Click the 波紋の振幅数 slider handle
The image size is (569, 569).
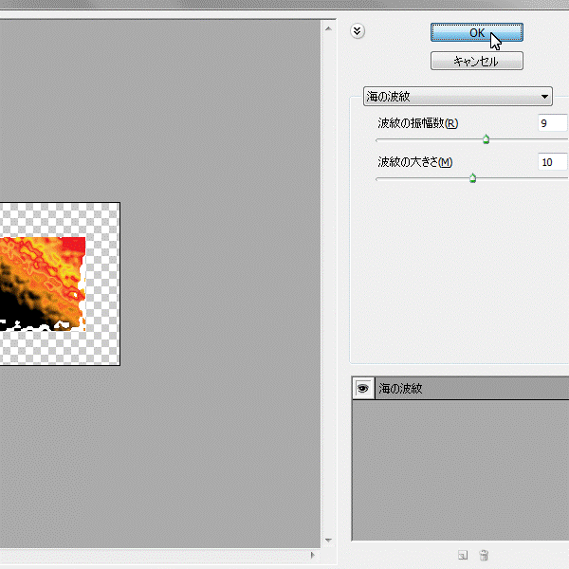[486, 139]
